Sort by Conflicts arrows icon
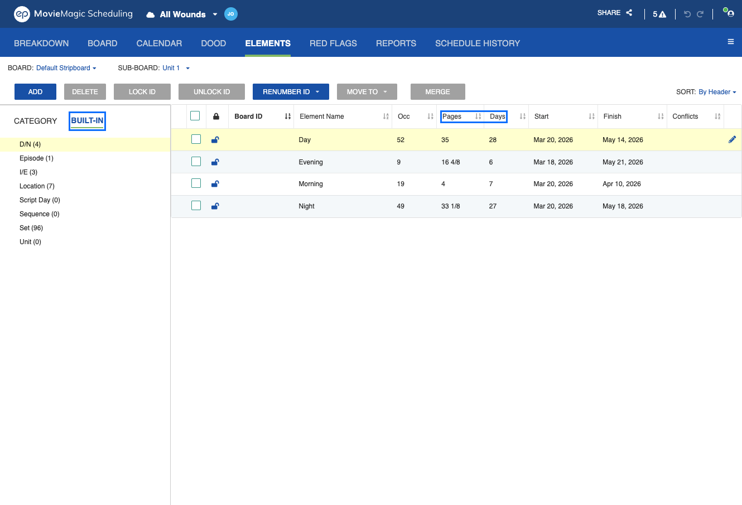This screenshot has width=742, height=505. [x=718, y=116]
